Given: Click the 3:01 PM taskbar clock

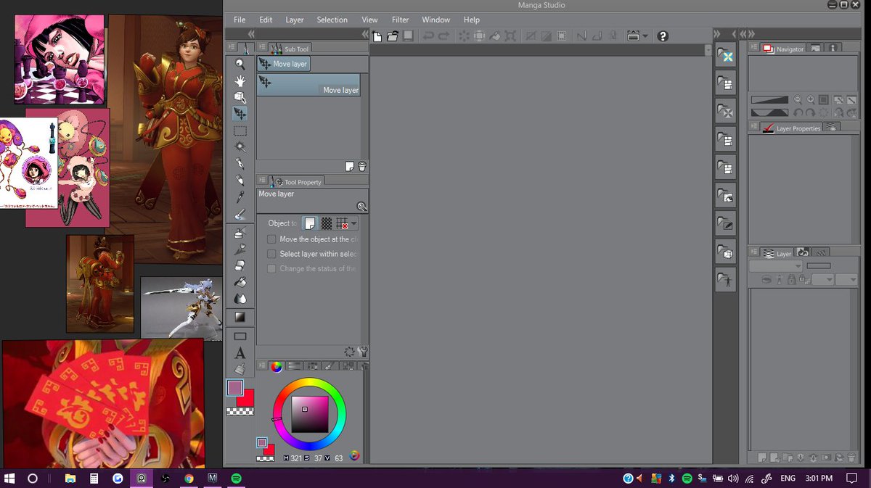Looking at the screenshot, I should pos(818,479).
